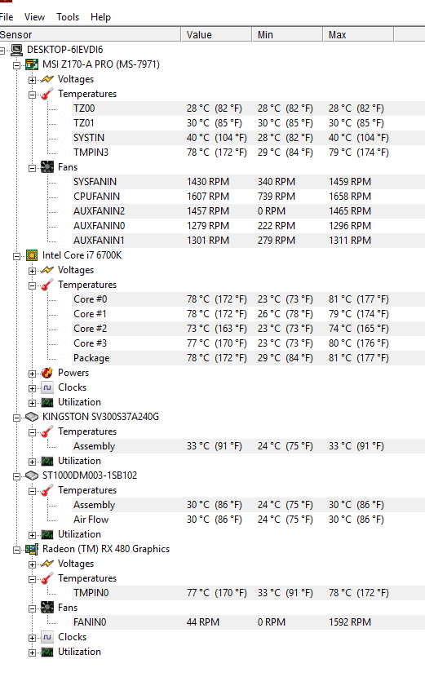Expand Voltages under MSI Z170-A PRO
Image resolution: width=425 pixels, height=699 pixels.
click(32, 80)
